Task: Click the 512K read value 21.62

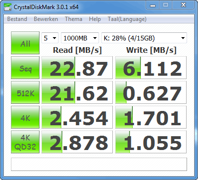Action: 77,92
